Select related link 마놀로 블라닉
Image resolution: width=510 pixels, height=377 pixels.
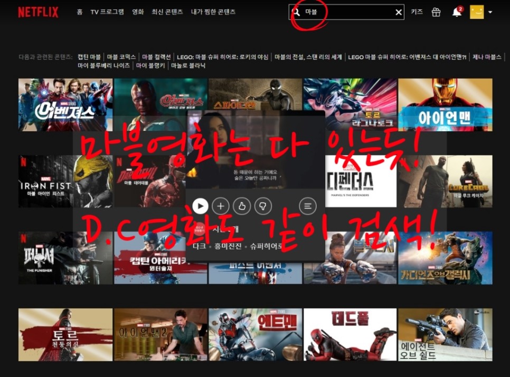coord(188,65)
